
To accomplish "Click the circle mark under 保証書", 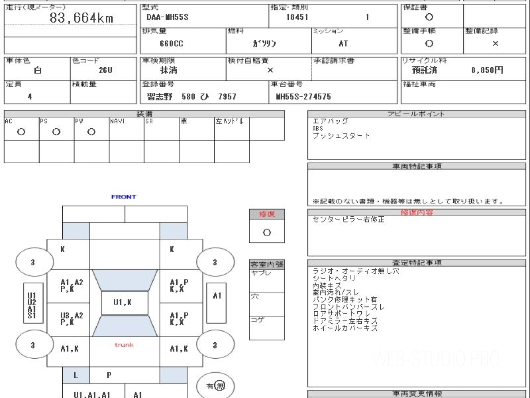I will [429, 17].
